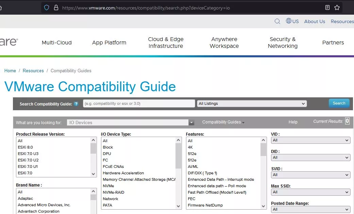The height and width of the screenshot is (214, 354).
Task: Go to Home breadcrumb link
Action: 10,71
